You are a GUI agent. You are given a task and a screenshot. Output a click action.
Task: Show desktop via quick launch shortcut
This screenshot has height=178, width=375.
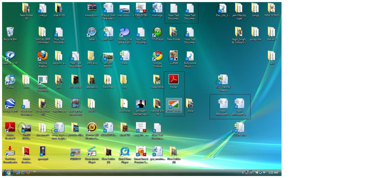pyautogui.click(x=18, y=172)
